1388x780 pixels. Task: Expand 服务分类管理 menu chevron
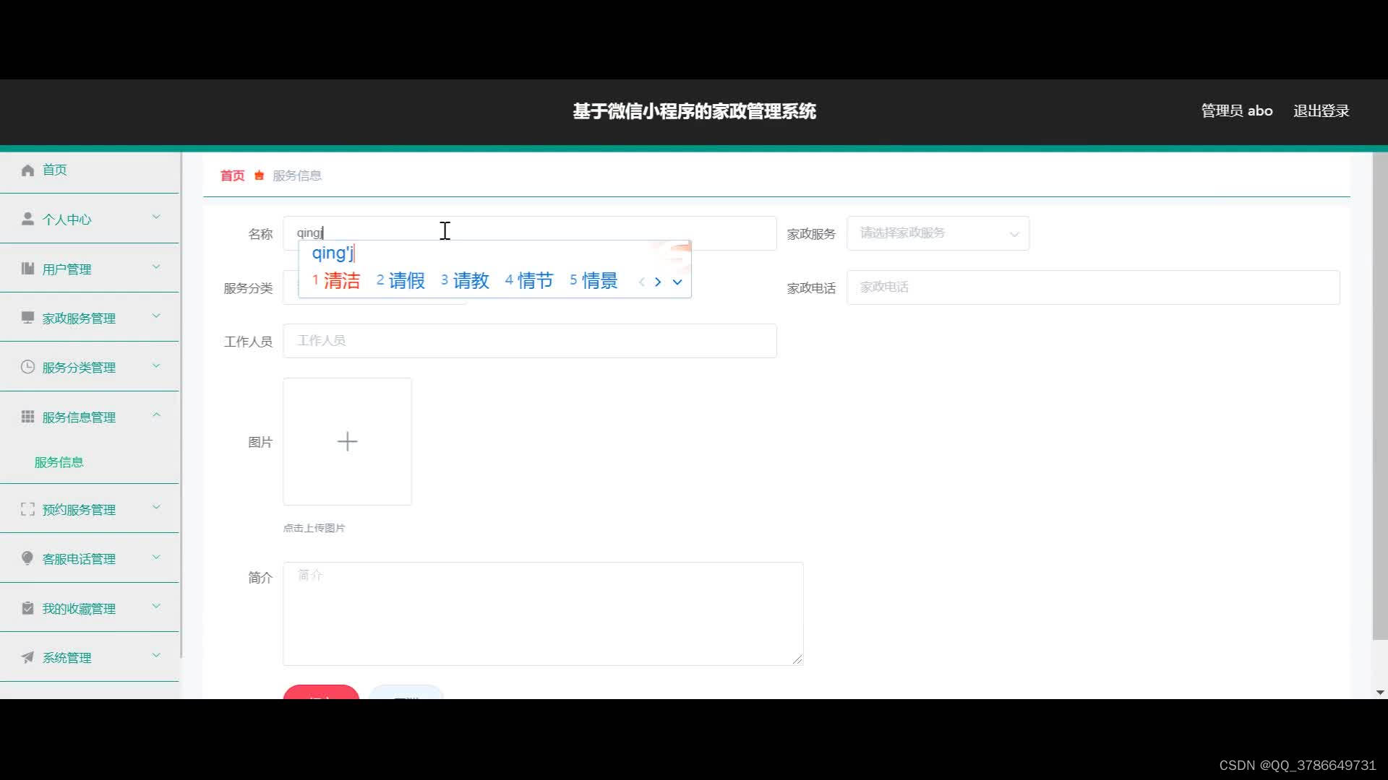click(156, 365)
